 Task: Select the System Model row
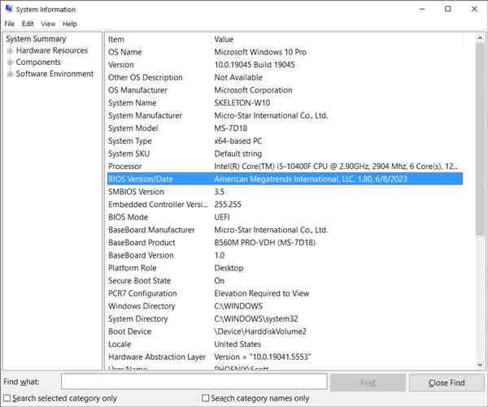click(x=285, y=128)
